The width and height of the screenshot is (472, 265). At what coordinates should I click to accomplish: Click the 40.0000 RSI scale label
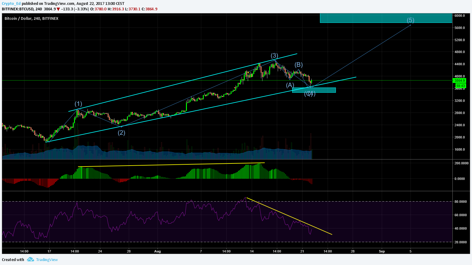pos(461,228)
